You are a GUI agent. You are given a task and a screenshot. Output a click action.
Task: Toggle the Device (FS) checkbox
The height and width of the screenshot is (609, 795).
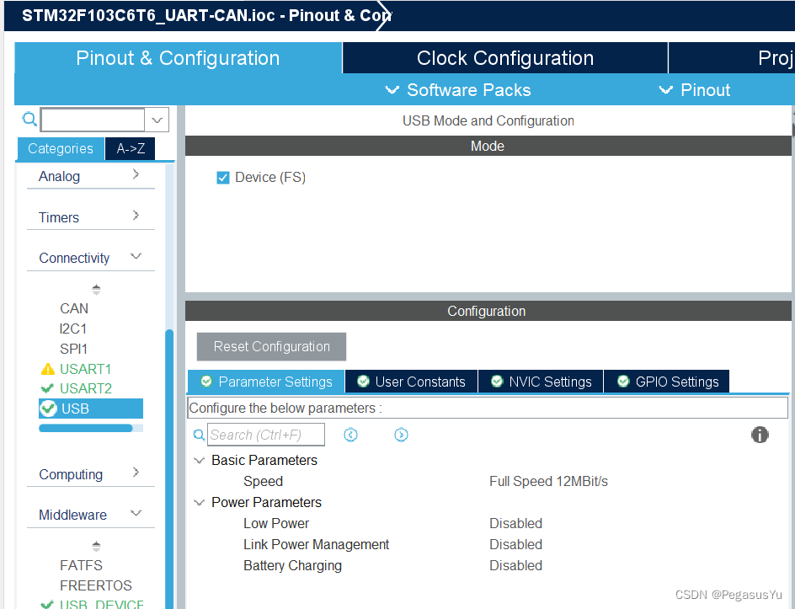point(223,178)
